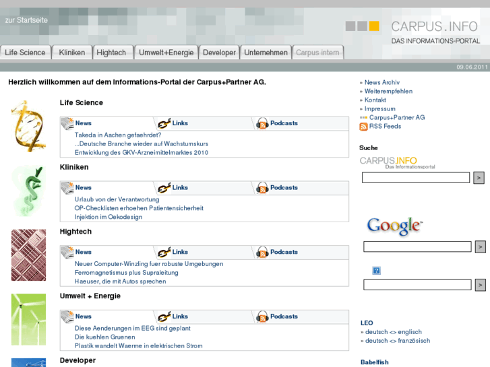
Task: Open 'Ferromagnetismus plus Supraleitung' article
Action: click(x=126, y=272)
